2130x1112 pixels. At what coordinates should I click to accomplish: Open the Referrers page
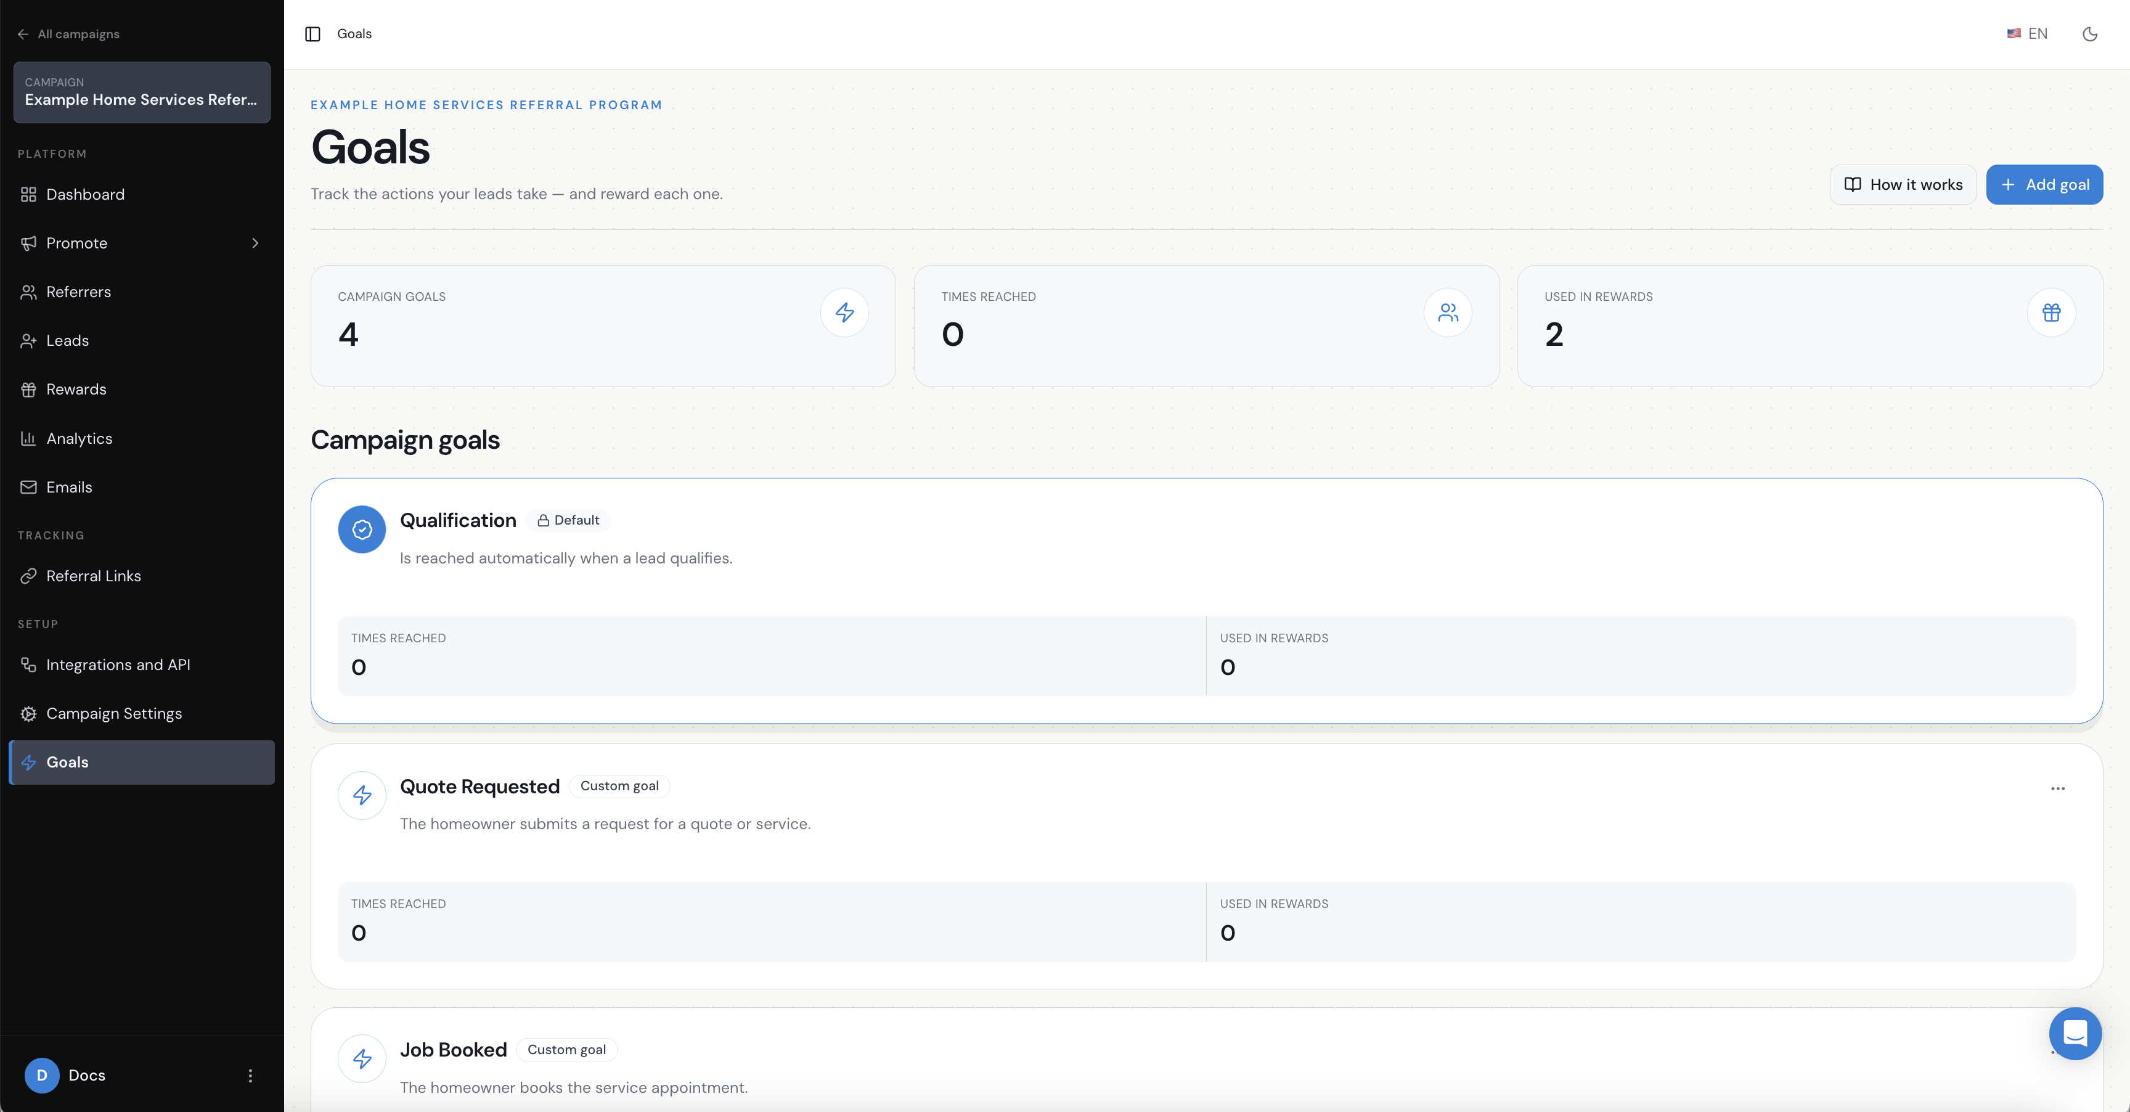pos(141,292)
